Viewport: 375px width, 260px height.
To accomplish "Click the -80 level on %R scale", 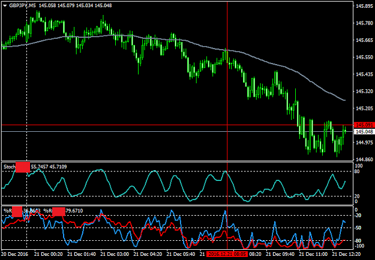I will (358, 240).
